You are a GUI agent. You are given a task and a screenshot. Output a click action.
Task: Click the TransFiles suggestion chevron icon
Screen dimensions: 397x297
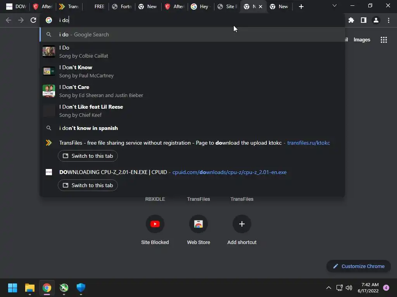tap(48, 143)
